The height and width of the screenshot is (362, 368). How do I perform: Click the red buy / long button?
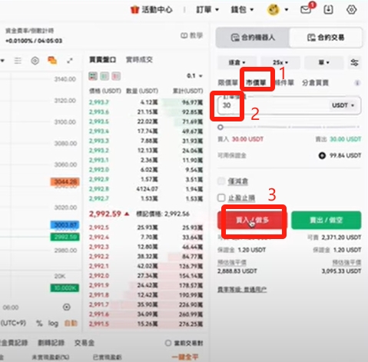(252, 220)
